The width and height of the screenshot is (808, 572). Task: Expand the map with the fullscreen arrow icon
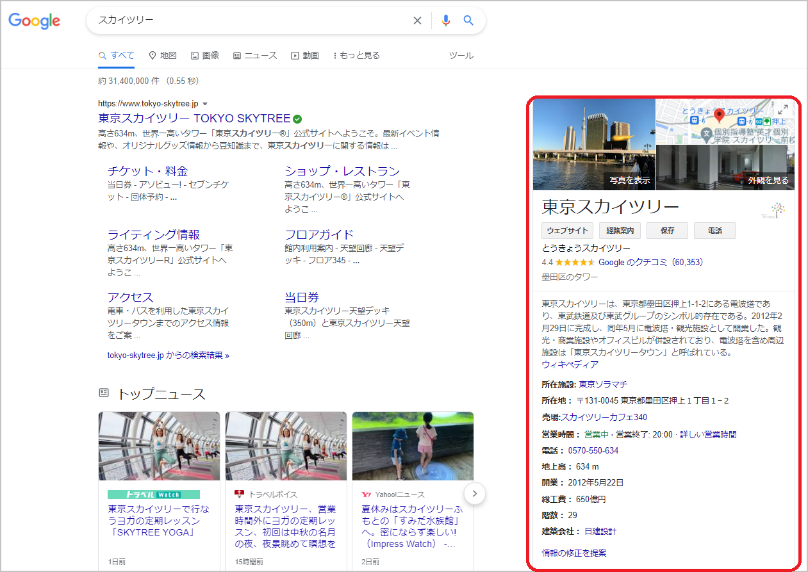783,109
